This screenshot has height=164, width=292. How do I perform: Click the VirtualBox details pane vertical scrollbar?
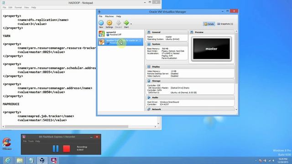pyautogui.click(x=236, y=58)
